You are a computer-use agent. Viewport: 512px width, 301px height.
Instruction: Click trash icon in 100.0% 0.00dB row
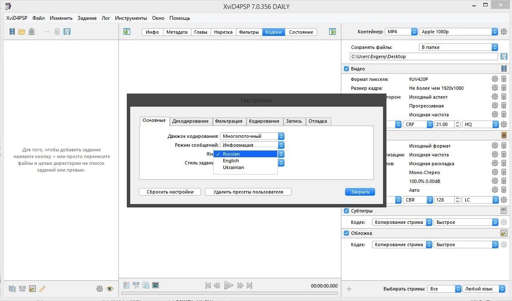pos(504,181)
